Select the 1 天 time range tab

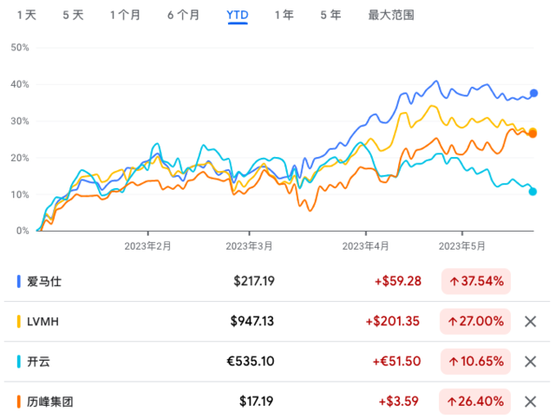click(27, 16)
